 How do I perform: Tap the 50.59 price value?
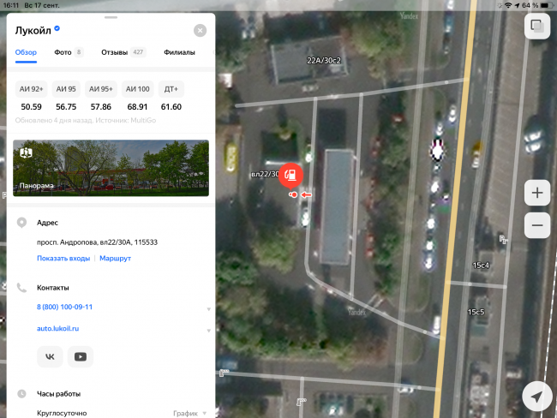pyautogui.click(x=31, y=107)
